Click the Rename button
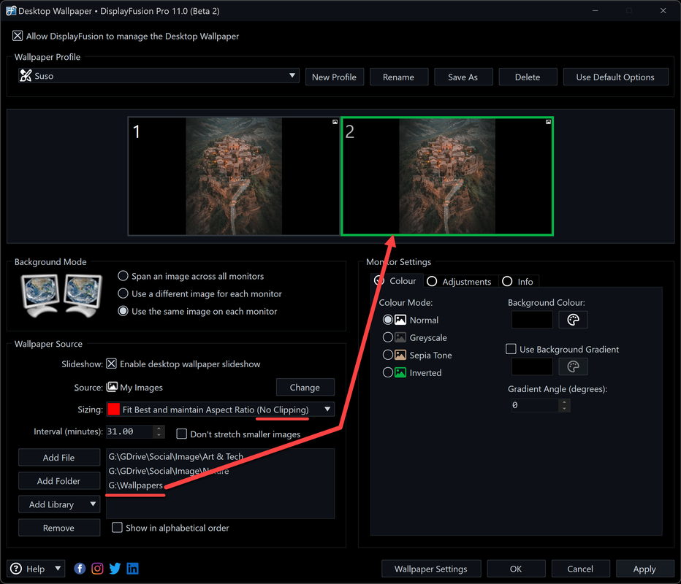 pyautogui.click(x=399, y=77)
